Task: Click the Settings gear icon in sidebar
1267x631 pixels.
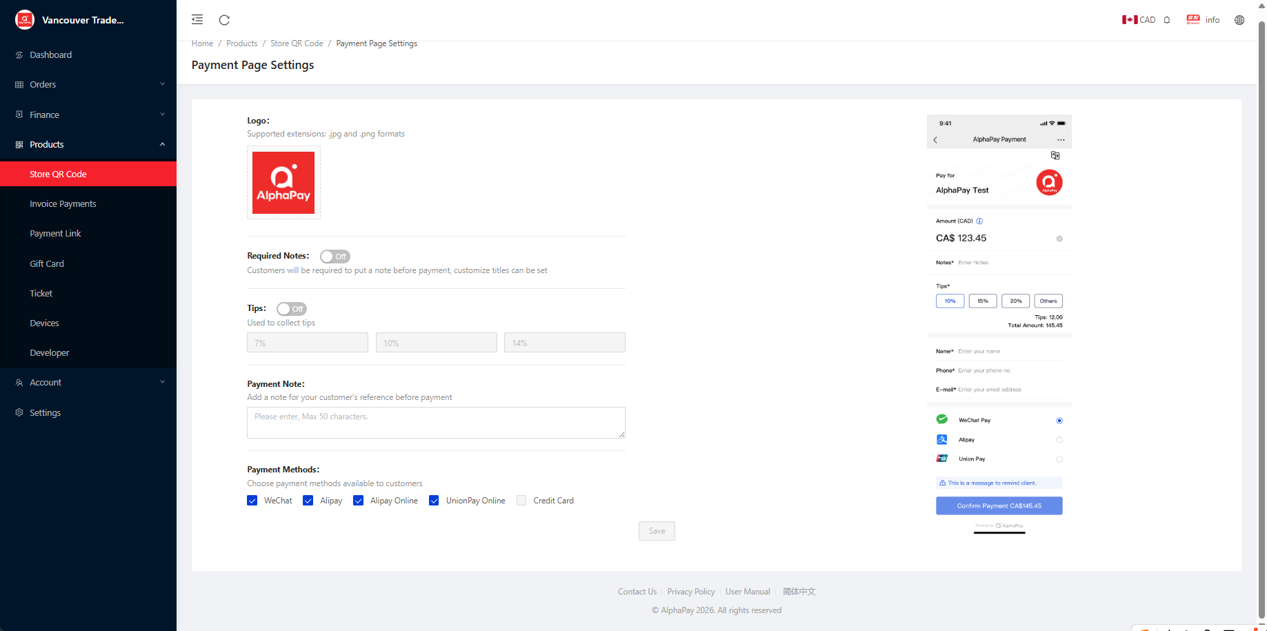Action: click(19, 412)
